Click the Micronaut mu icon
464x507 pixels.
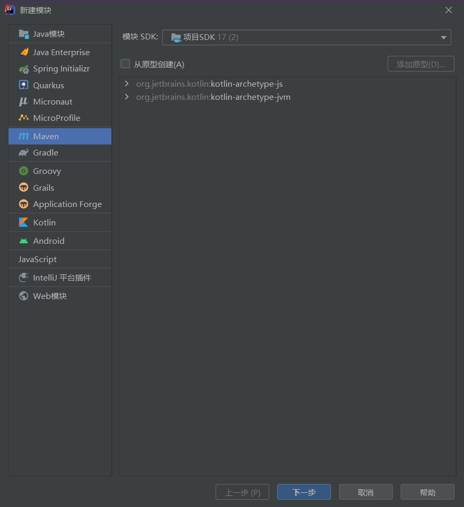(24, 101)
